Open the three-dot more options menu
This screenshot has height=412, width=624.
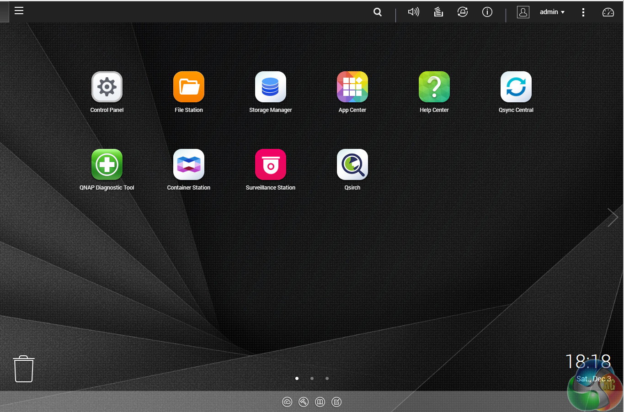583,12
